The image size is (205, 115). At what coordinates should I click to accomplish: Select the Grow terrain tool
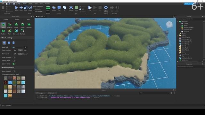point(16,25)
